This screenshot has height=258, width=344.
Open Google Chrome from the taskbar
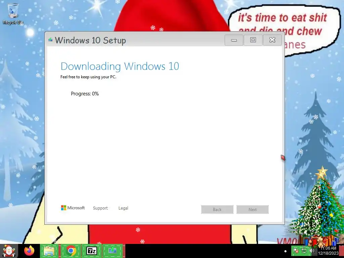tap(71, 251)
